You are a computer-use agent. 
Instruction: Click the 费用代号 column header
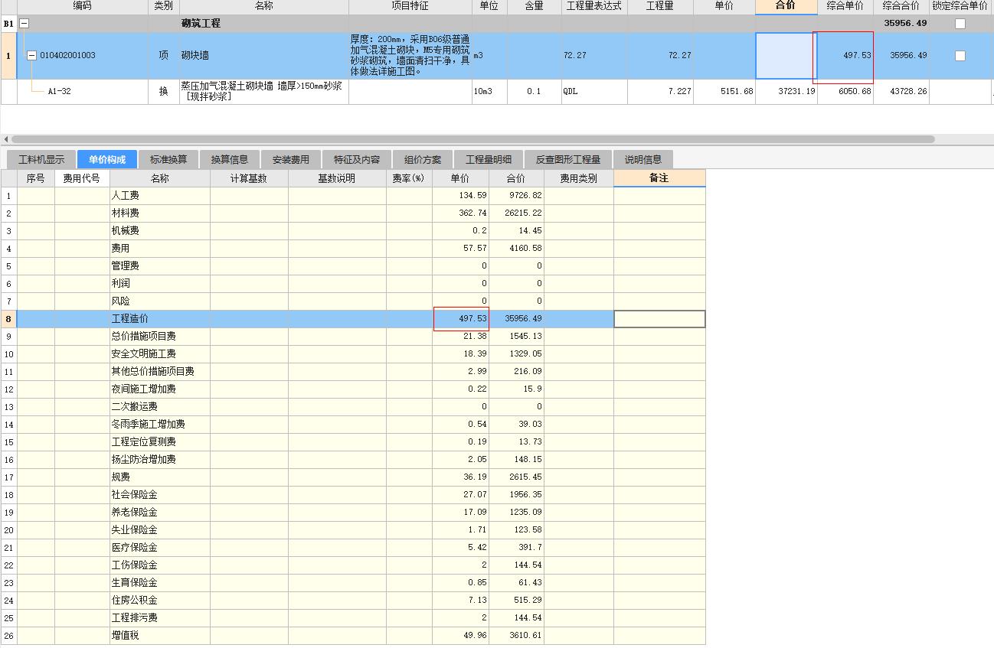pos(82,178)
